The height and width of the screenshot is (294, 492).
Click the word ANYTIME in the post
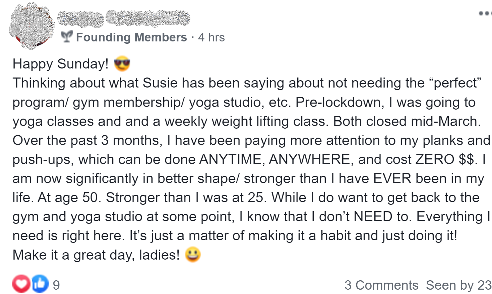pyautogui.click(x=230, y=159)
